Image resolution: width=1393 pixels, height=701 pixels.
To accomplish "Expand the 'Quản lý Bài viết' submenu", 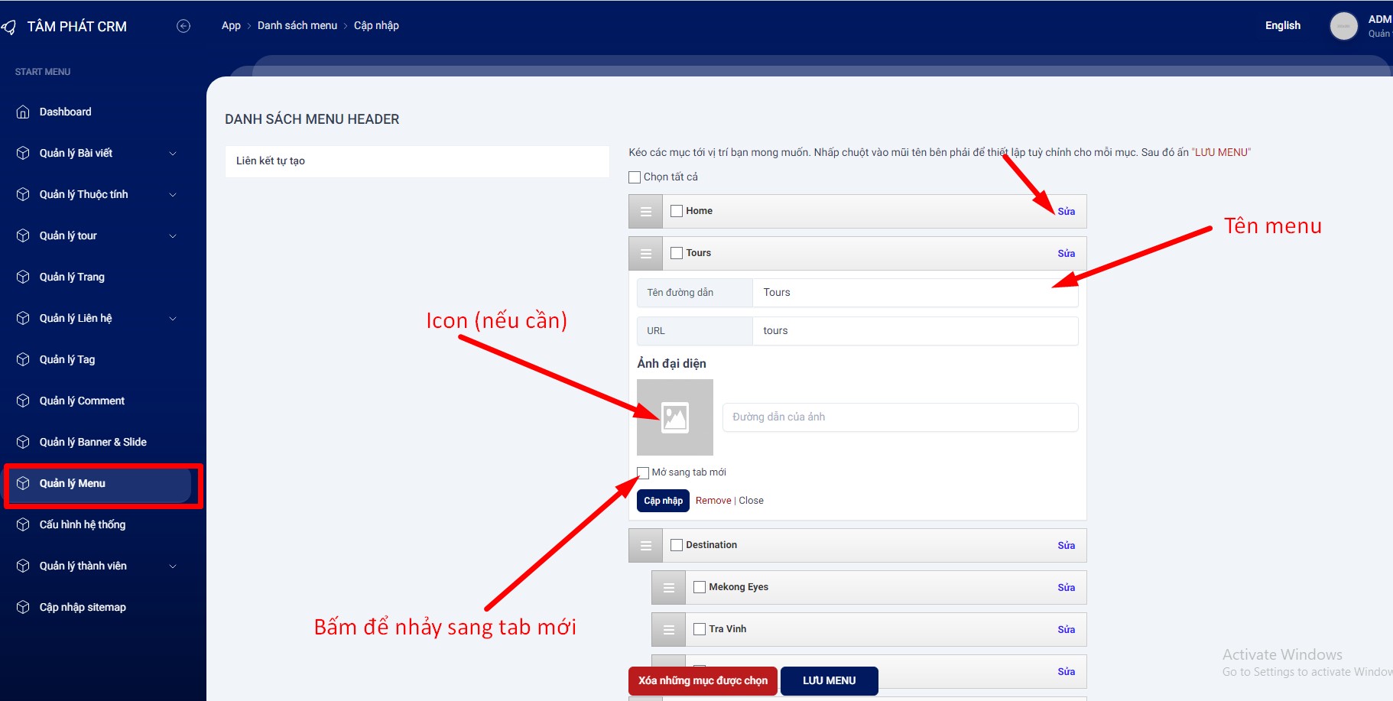I will (x=173, y=154).
